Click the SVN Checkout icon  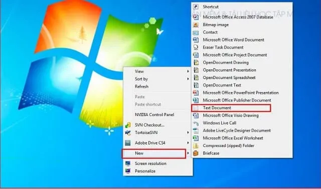click(x=128, y=125)
